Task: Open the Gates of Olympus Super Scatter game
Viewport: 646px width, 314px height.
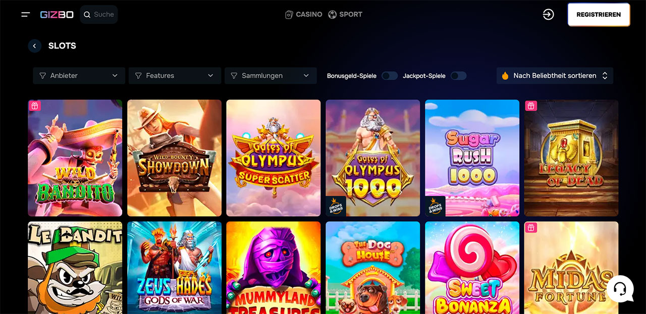Action: pos(274,158)
